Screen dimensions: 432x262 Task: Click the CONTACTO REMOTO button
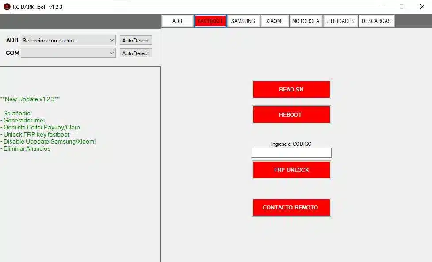click(291, 207)
